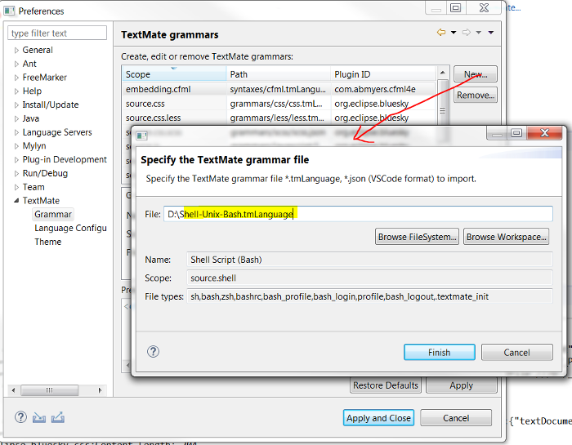Screen dimensions: 572x445
Task: Click Cancel in Preferences window
Action: 456,418
